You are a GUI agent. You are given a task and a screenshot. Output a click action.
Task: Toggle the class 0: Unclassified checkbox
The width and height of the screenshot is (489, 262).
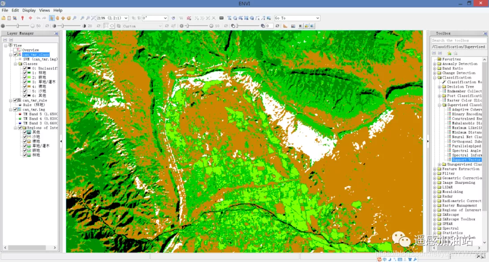pos(25,68)
